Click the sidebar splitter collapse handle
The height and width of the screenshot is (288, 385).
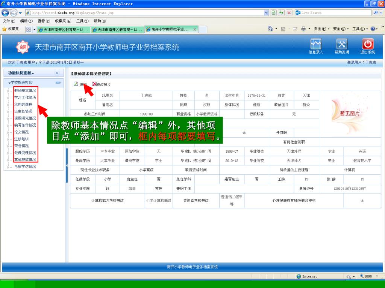coord(67,165)
